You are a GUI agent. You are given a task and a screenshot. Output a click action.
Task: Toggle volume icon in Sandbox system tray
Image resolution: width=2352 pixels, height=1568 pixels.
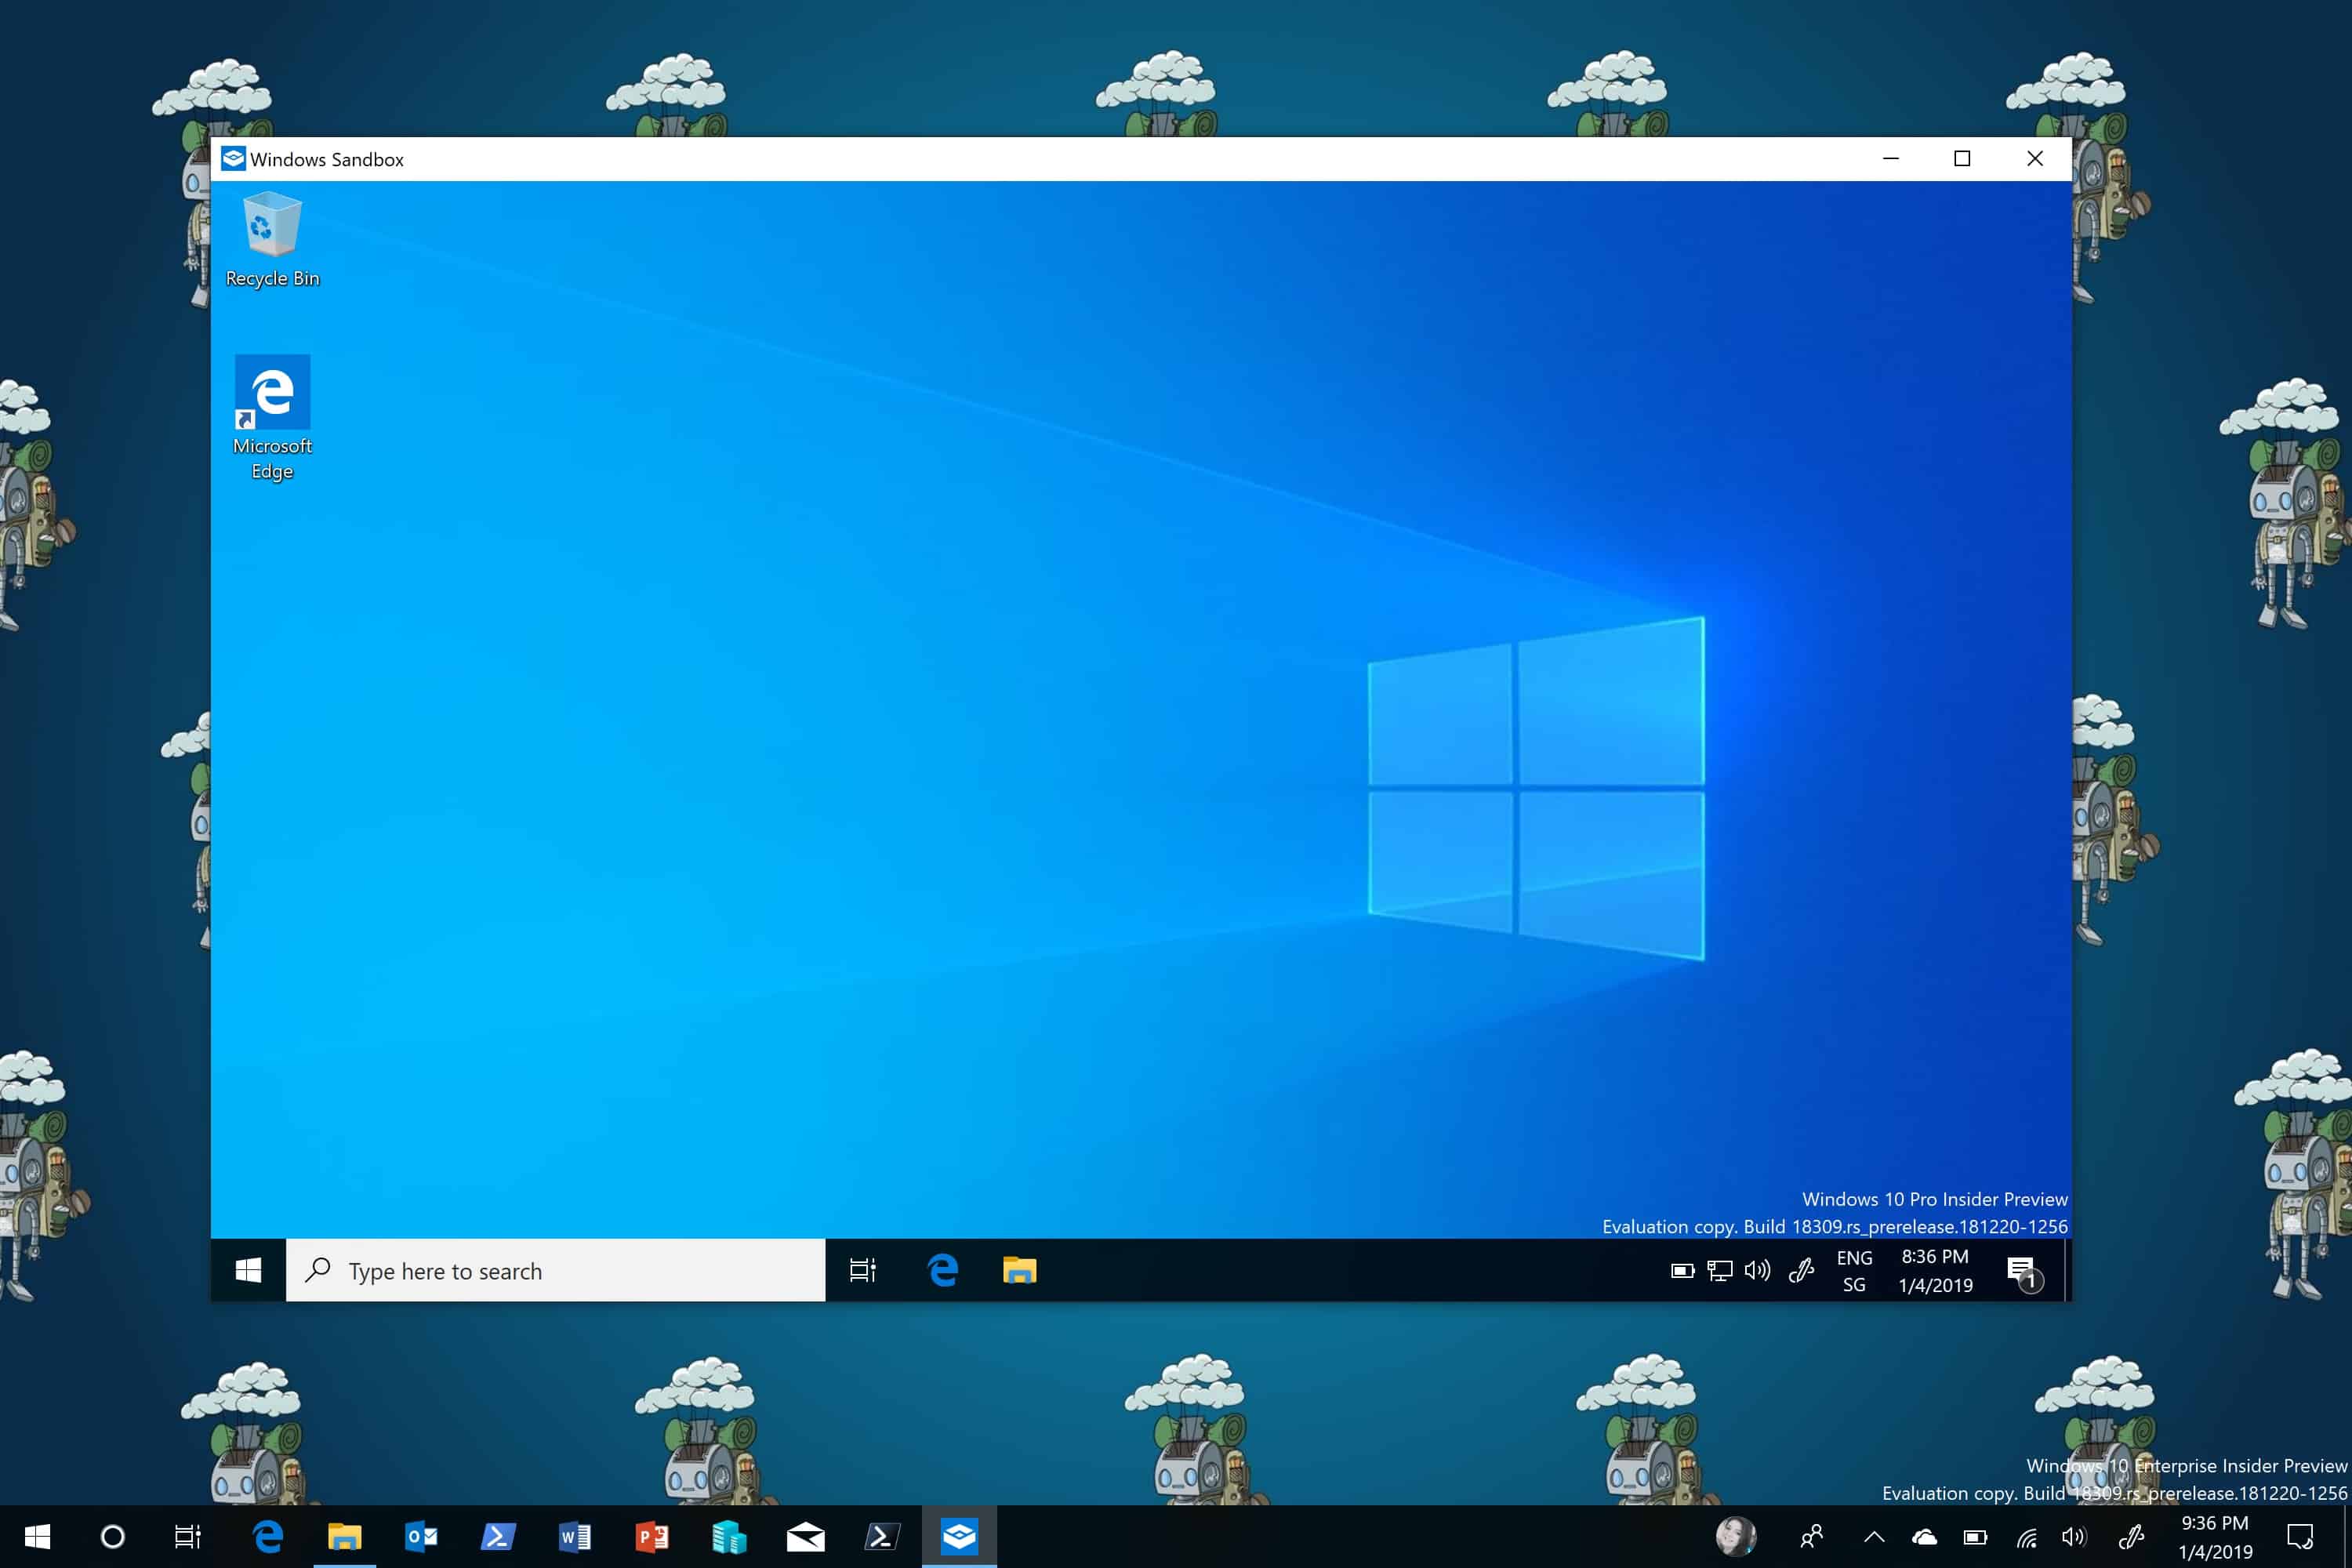pos(1757,1271)
